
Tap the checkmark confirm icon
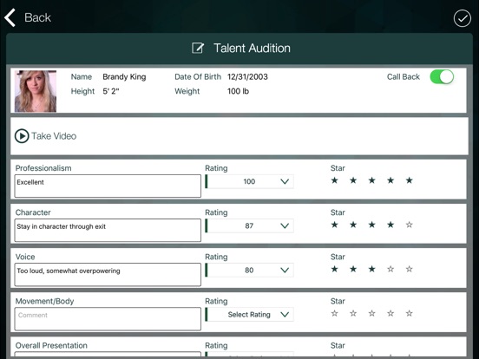point(462,18)
